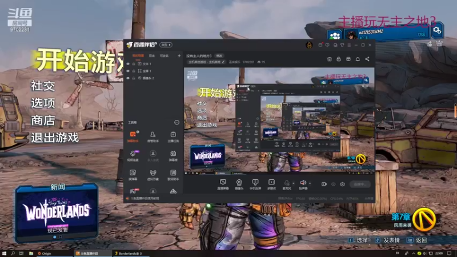Select the 摄像头 2 source row

coord(153,78)
